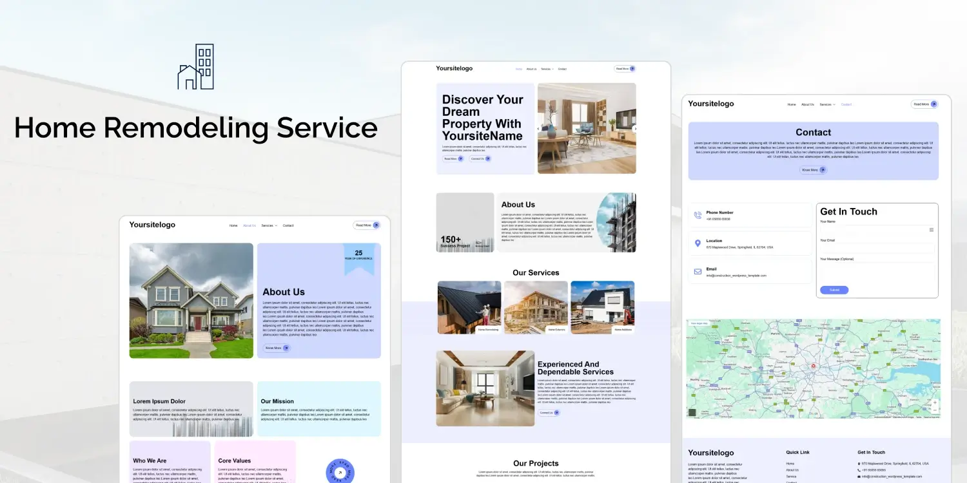Click the Yoursitelogo on the About page
Screen dimensions: 967x483
(152, 225)
